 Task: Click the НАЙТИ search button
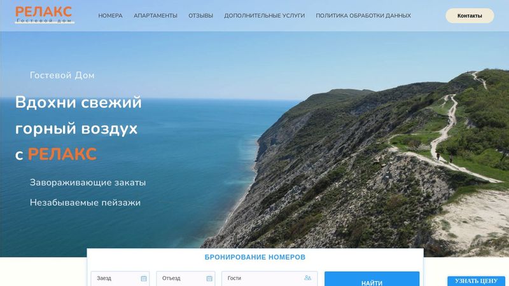[x=372, y=279]
